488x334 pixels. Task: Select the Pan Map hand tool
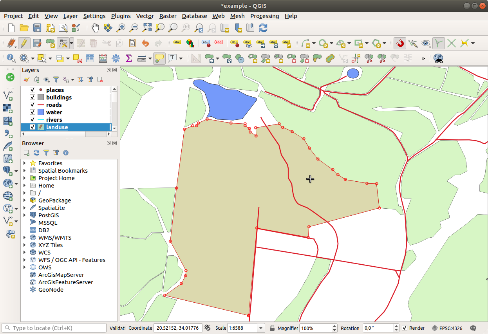click(x=95, y=28)
